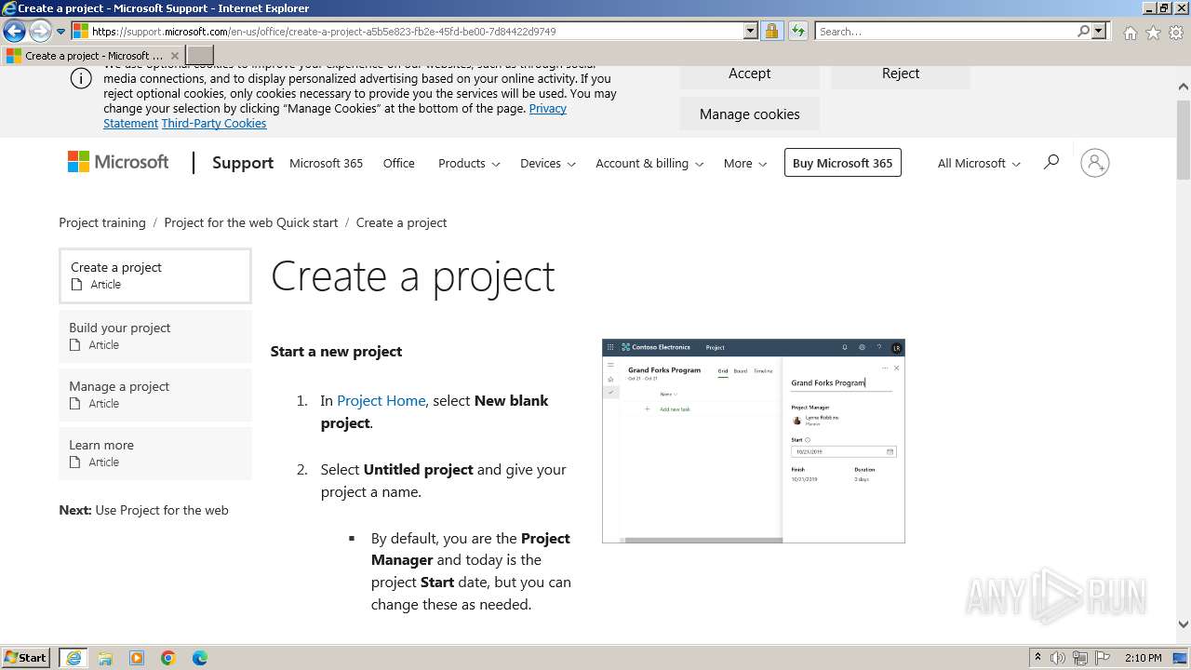Launch Edge from the taskbar
The image size is (1191, 670).
coord(200,658)
